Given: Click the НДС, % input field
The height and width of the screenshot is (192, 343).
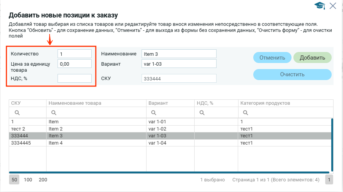Looking at the screenshot, I should click(74, 78).
